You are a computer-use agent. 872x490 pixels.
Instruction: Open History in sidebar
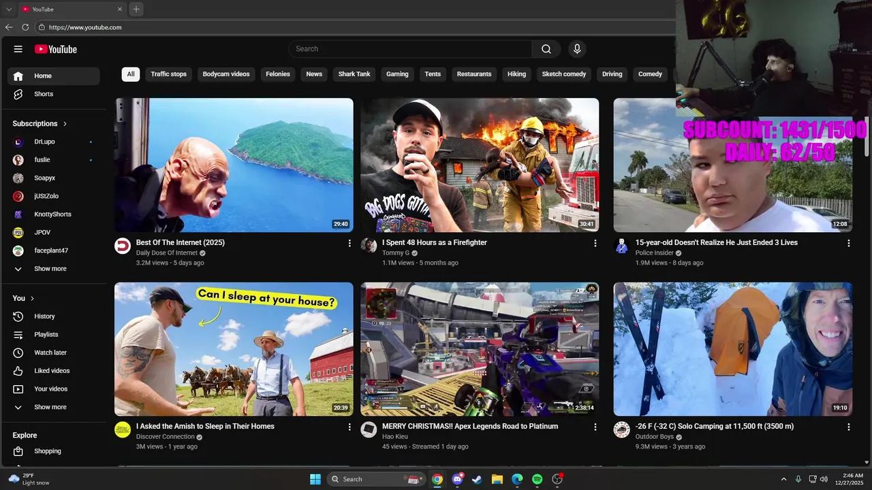[53, 316]
